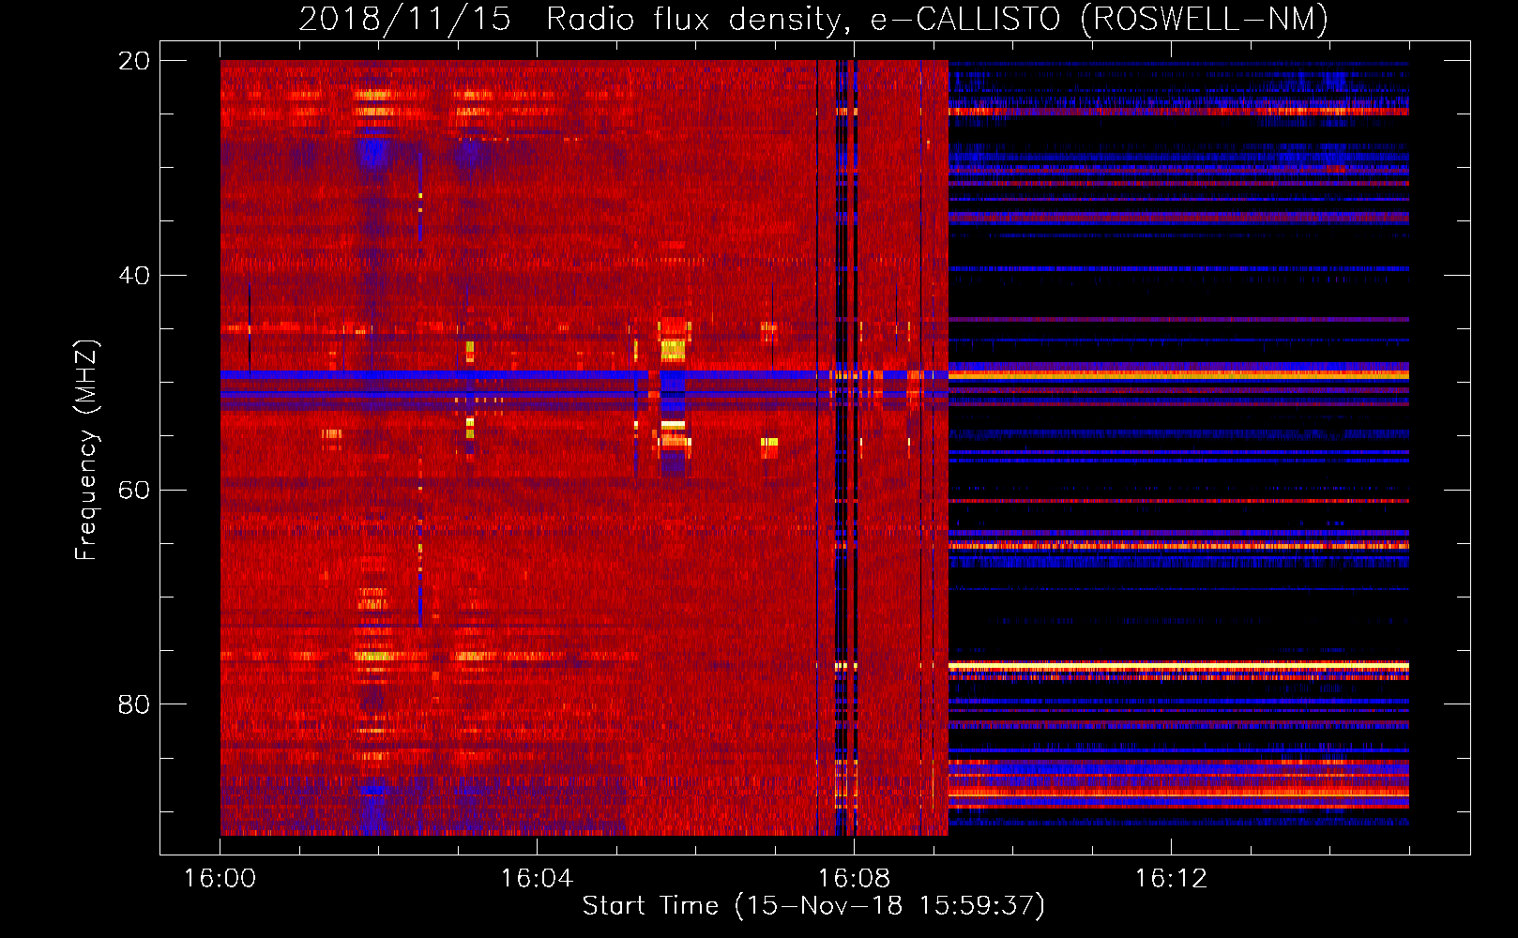The image size is (1518, 938).
Task: Click the 'Start Time (15-Nov-18 15:59:37)' axis title
Action: click(813, 906)
